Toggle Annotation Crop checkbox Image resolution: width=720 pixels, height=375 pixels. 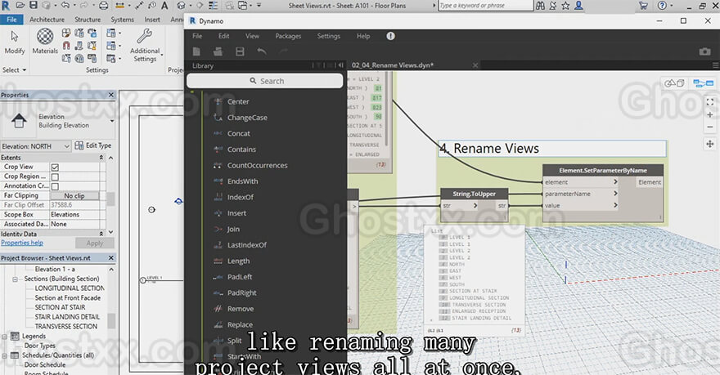[55, 186]
